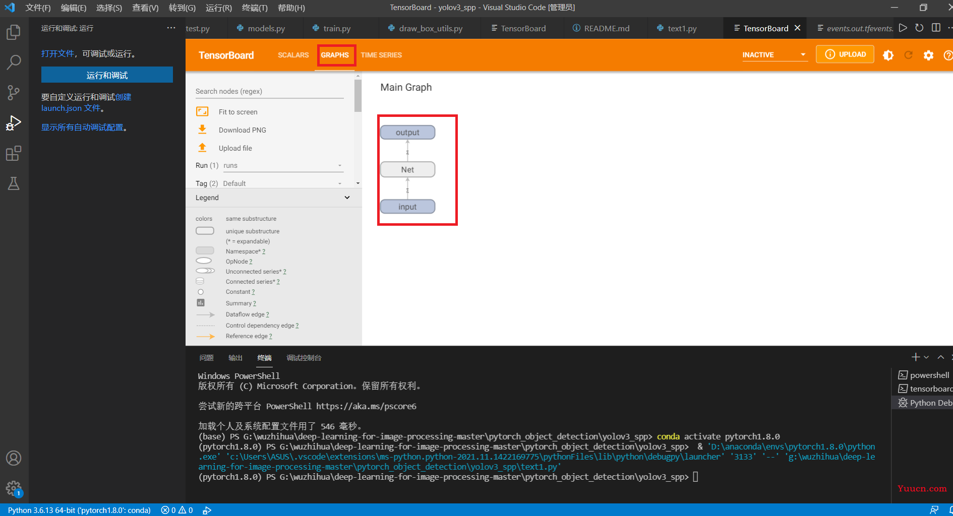Open Source Control view

(14, 93)
